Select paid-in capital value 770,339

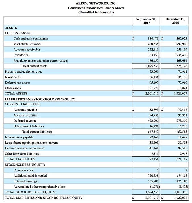click(x=153, y=176)
